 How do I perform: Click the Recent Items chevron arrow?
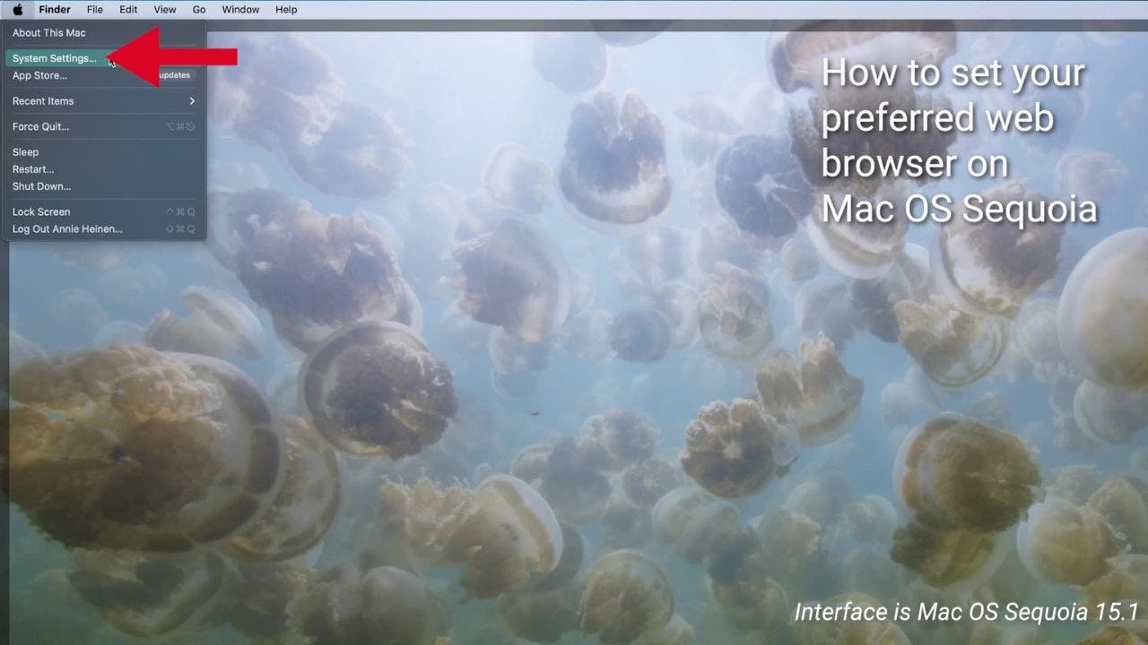coord(191,101)
